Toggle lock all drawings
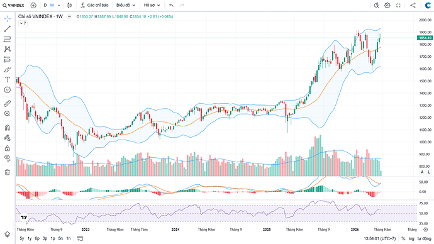The image size is (434, 244). (x=8, y=148)
